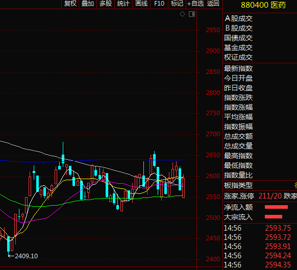Image resolution: width=297 pixels, height=270 pixels.
Task: Click the diamond icon above the chart
Action: click(182, 14)
